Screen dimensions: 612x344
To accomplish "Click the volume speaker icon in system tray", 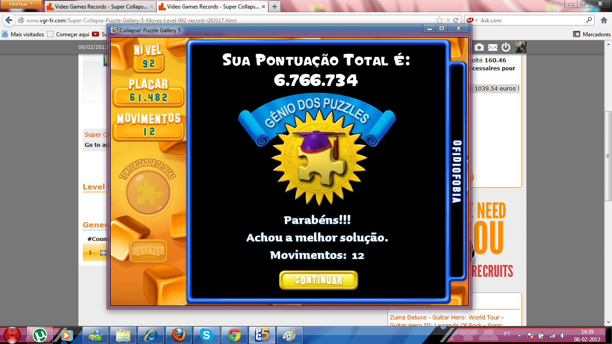I will pyautogui.click(x=562, y=335).
